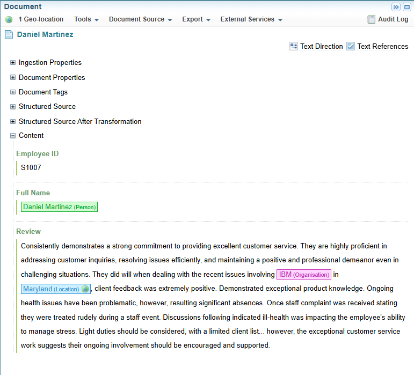Viewport: 414px width, 375px height.
Task: Collapse the Content section
Action: click(x=13, y=136)
